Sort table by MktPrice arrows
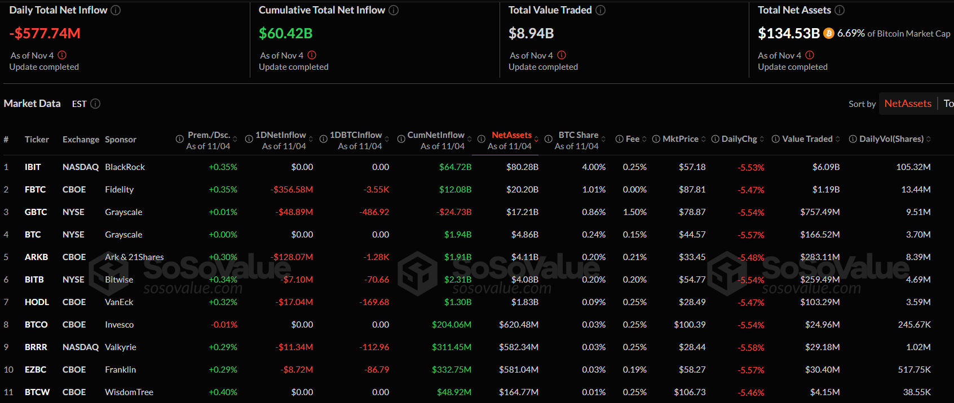Image resolution: width=954 pixels, height=403 pixels. (704, 139)
